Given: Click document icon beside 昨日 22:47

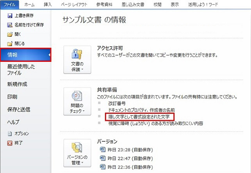Looking at the screenshot, I should coord(102,158).
